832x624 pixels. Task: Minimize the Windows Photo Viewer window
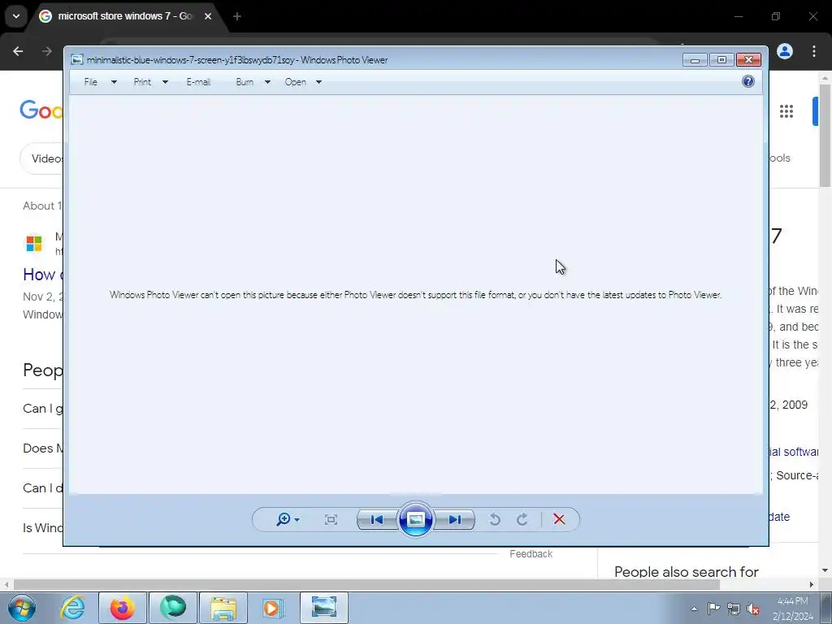695,60
